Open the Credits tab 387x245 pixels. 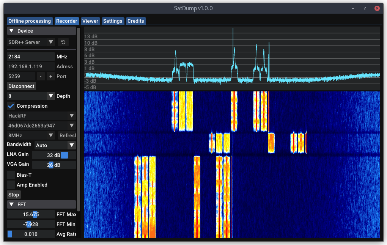[136, 21]
